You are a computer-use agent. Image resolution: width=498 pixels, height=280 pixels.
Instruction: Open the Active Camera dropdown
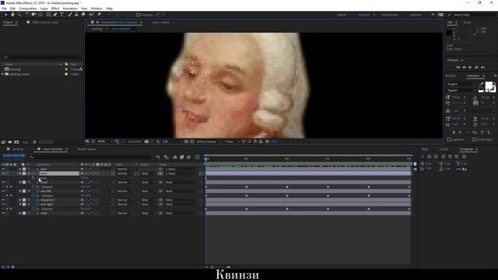click(x=208, y=142)
